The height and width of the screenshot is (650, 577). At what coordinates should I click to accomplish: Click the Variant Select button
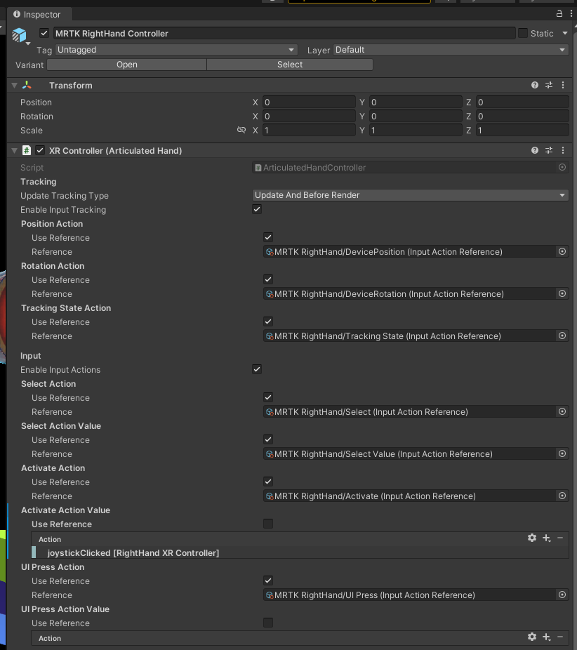290,65
